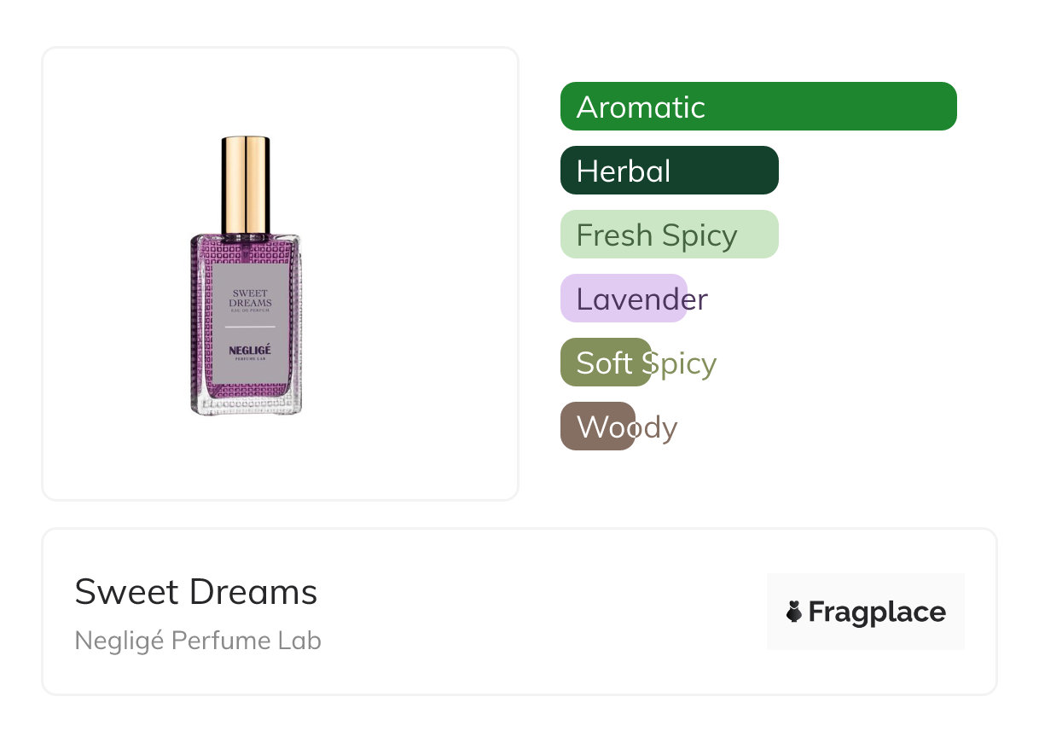Click the clear glass base of the bottle
The image size is (1039, 737).
(x=247, y=406)
